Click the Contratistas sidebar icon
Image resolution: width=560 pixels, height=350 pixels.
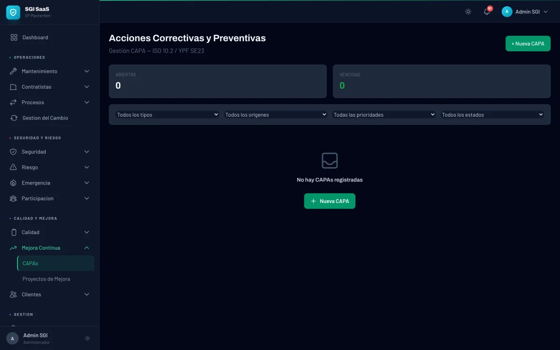[x=13, y=86]
